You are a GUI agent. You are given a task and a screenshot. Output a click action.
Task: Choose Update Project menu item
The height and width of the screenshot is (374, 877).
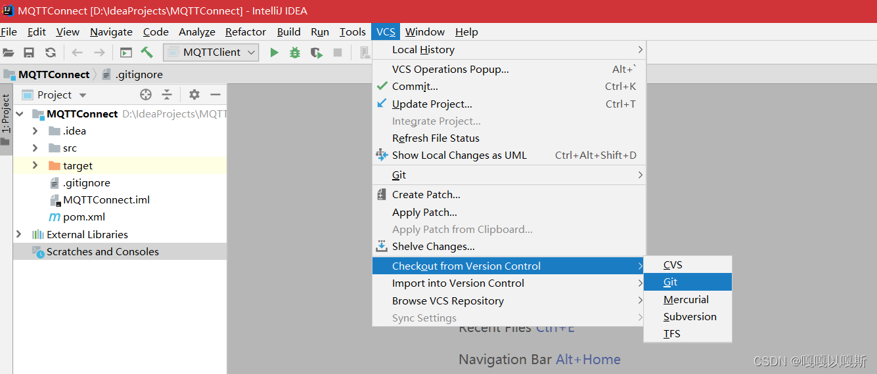click(509, 104)
